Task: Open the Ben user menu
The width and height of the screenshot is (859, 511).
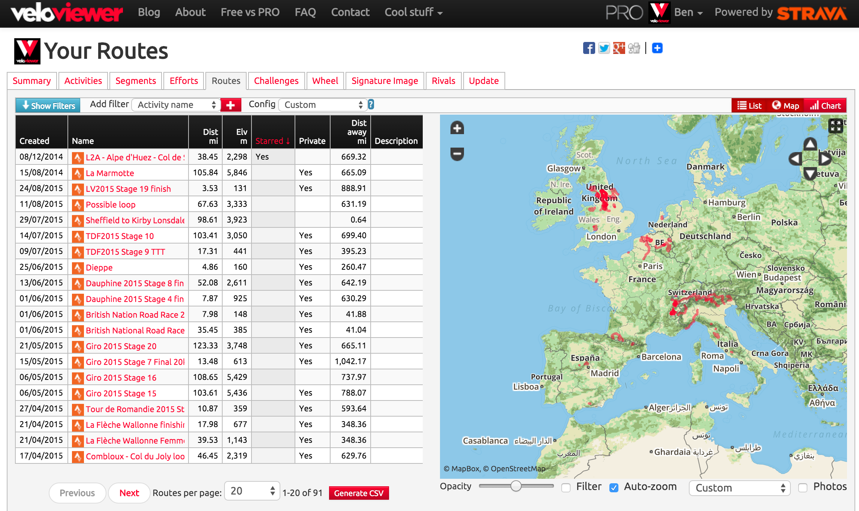Action: 688,12
